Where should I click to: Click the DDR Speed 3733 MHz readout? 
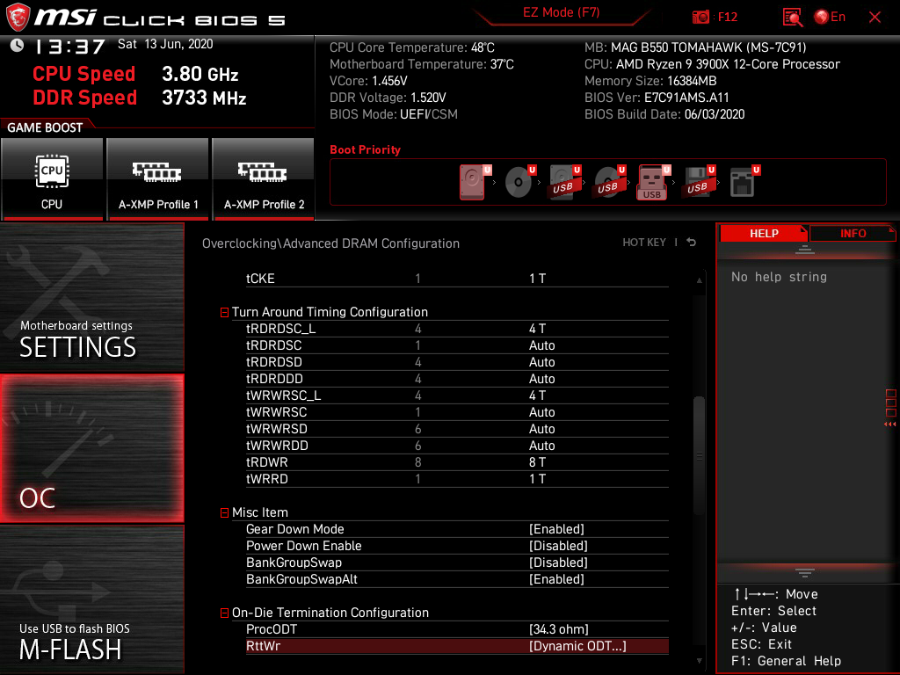[x=140, y=98]
